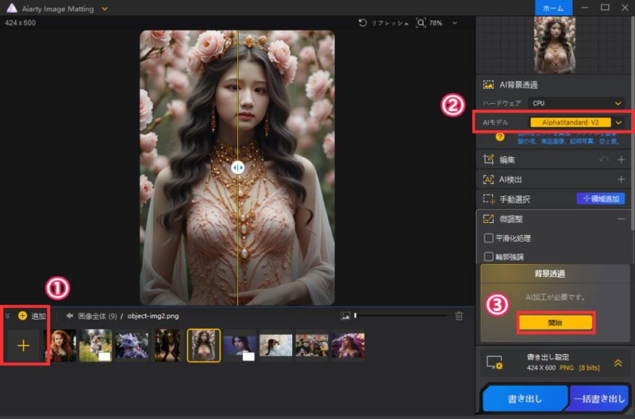The width and height of the screenshot is (635, 419).
Task: Collapse the 微調整 section with minus
Action: [621, 219]
